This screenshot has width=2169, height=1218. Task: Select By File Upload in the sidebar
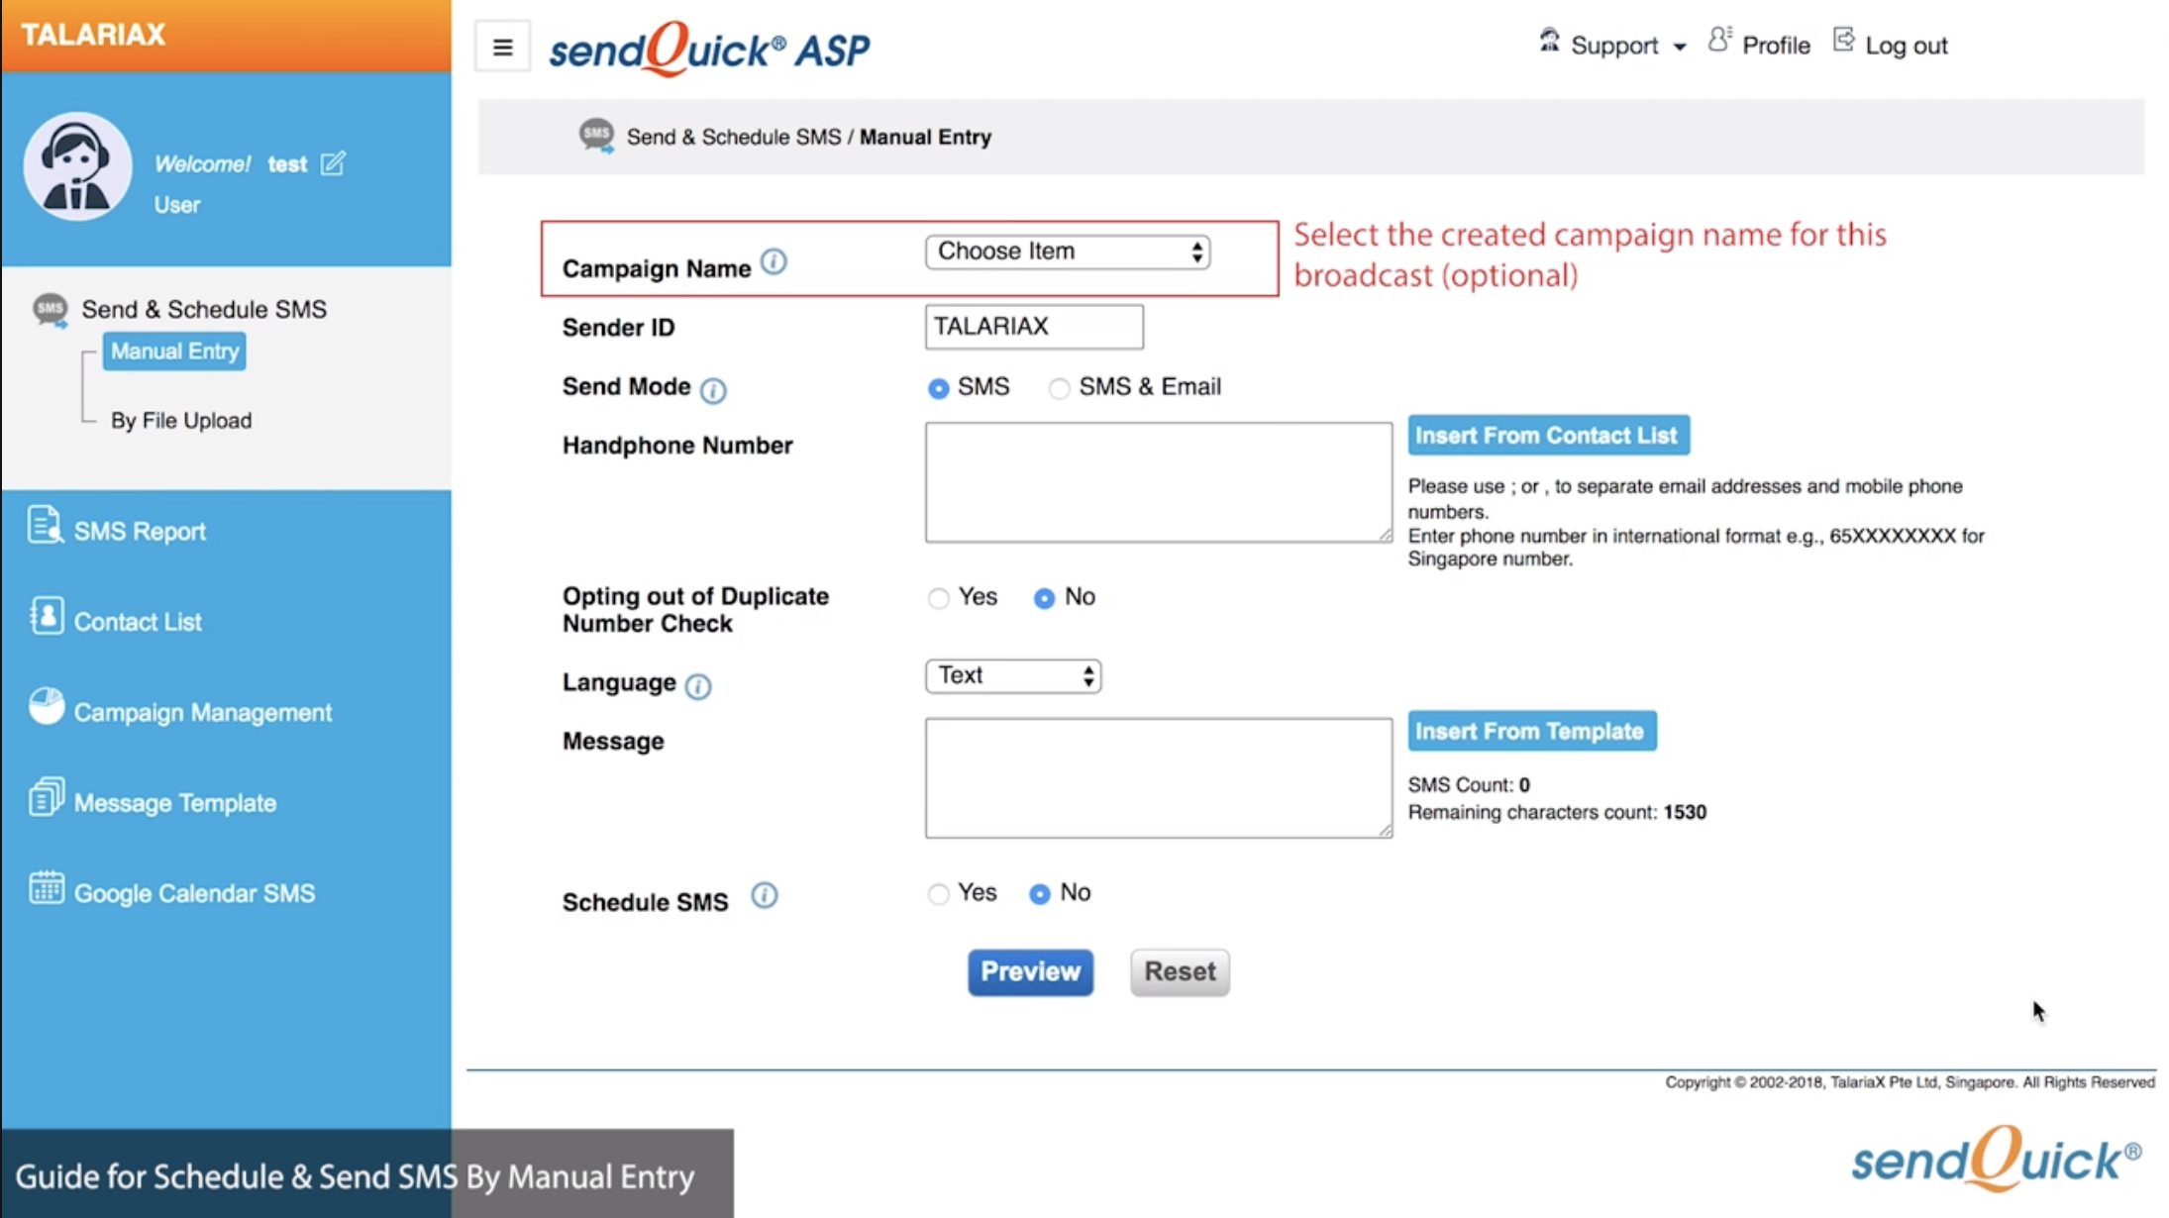[181, 421]
